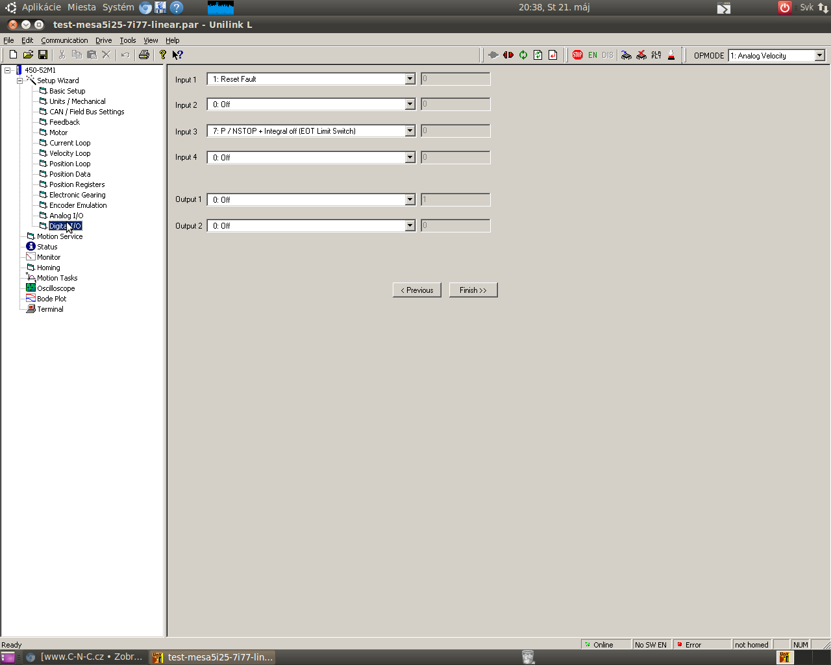
Task: Select Current Loop in the tree
Action: (x=70, y=143)
